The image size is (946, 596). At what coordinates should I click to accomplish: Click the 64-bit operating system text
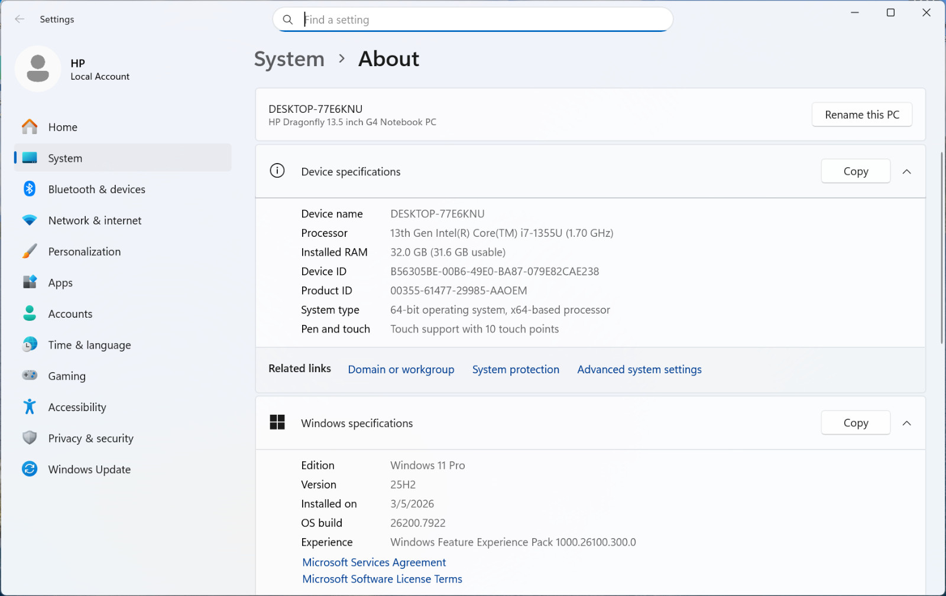500,310
